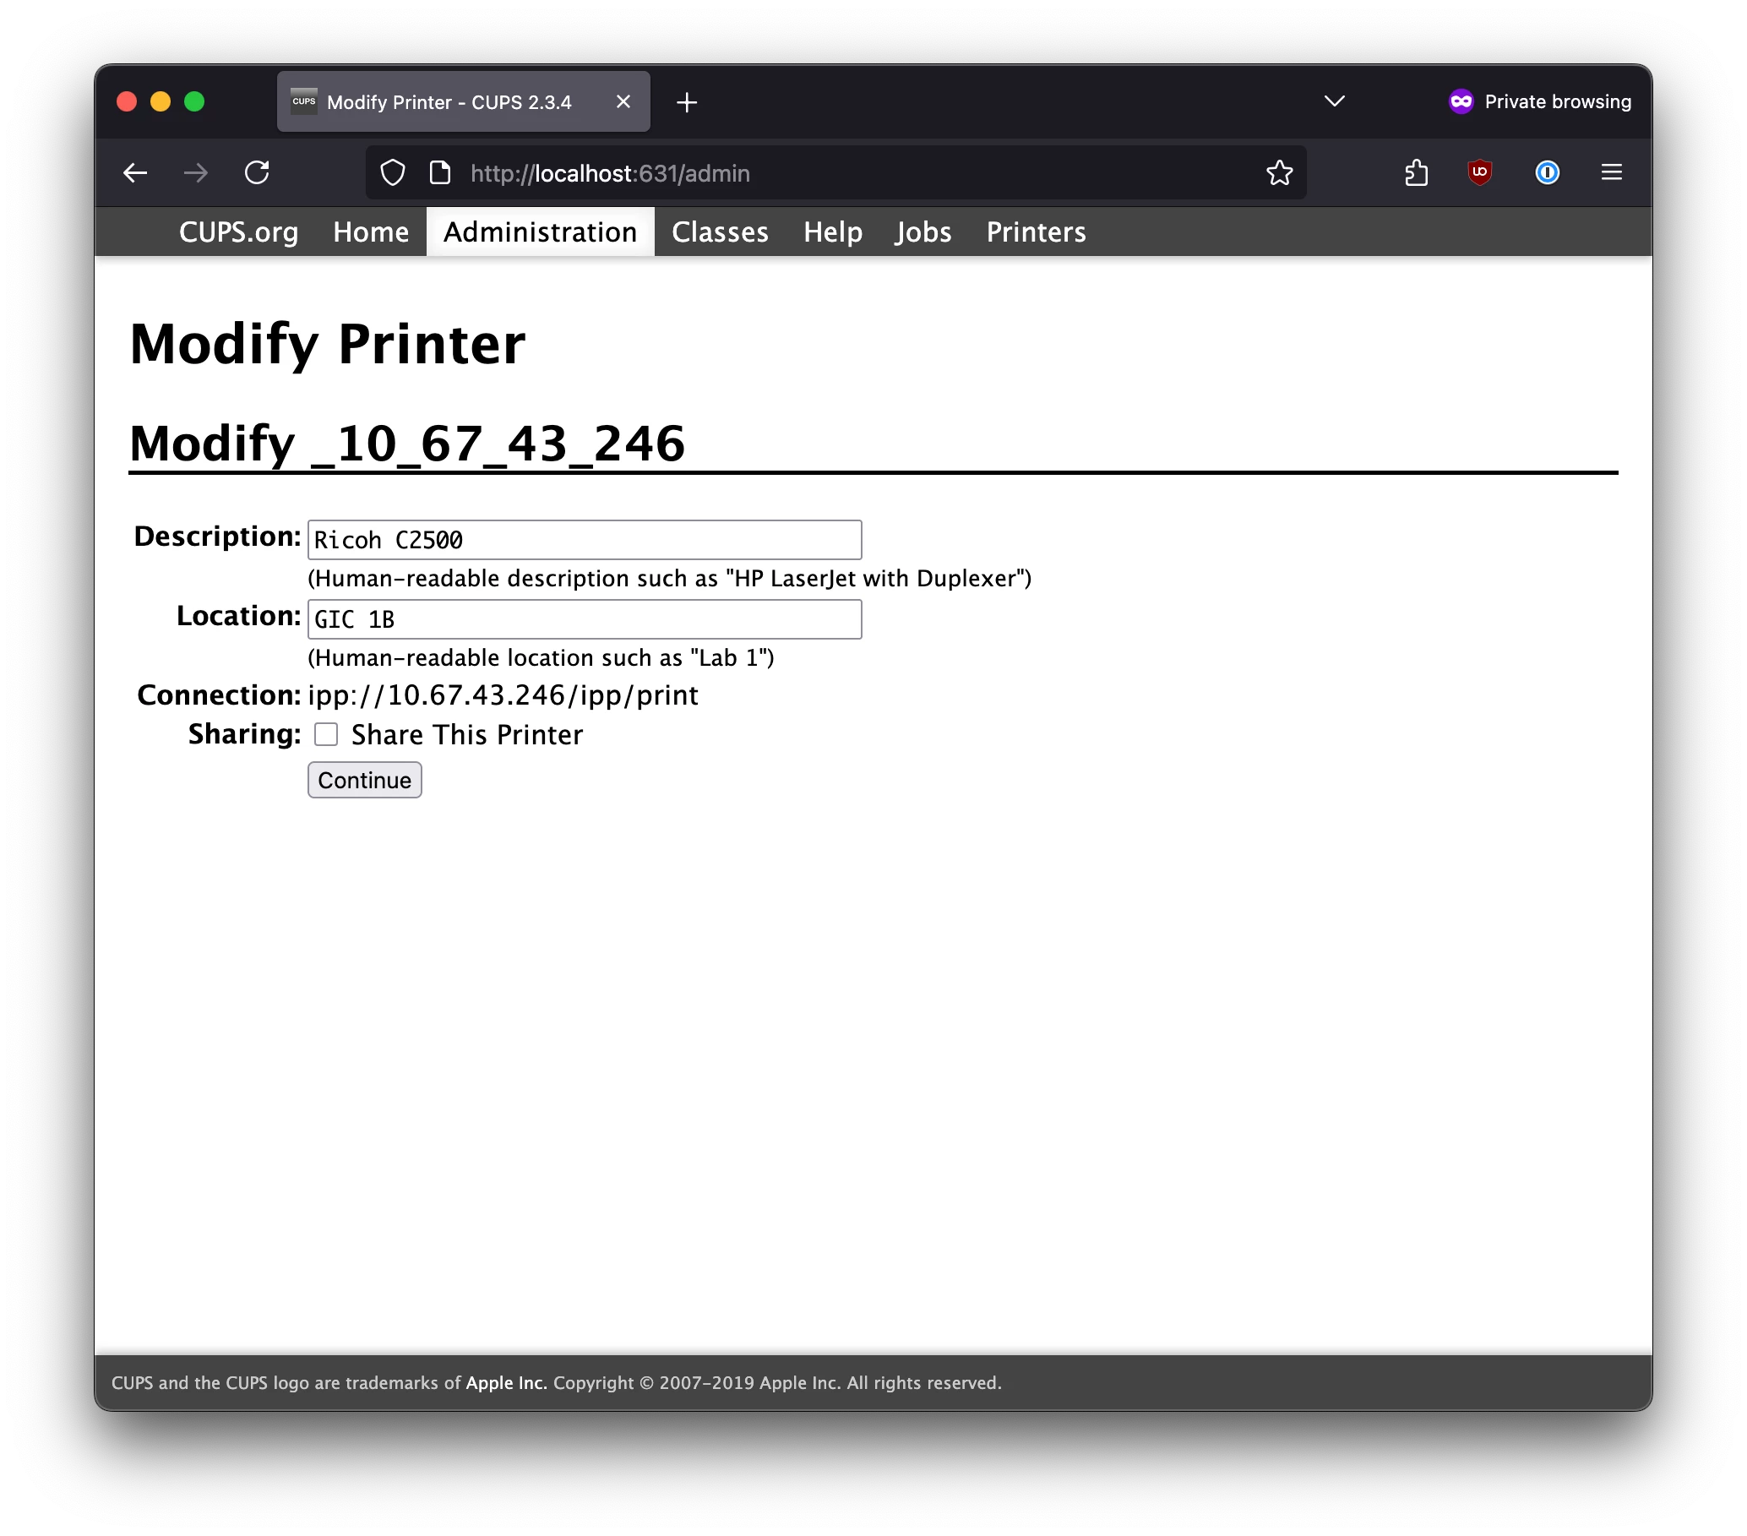The width and height of the screenshot is (1747, 1536).
Task: Open the Jobs tab
Action: (923, 232)
